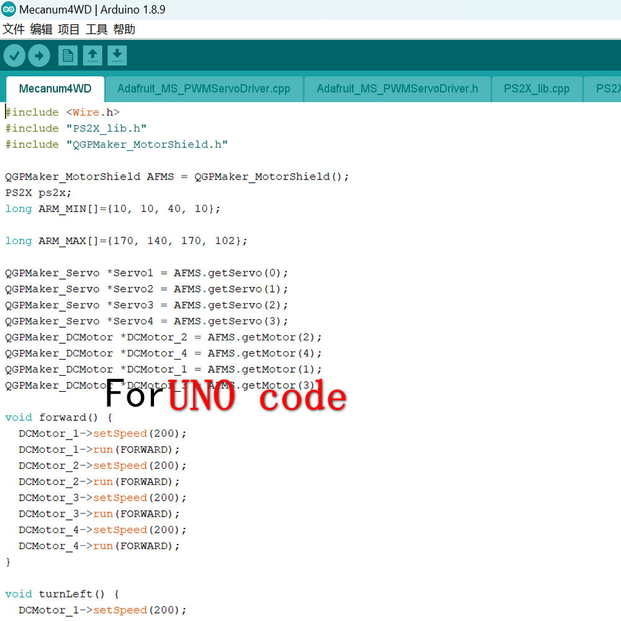Click the long ARM_MIN[] array line

113,209
